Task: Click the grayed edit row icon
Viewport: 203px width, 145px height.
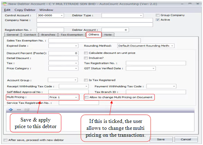Action: point(27,109)
